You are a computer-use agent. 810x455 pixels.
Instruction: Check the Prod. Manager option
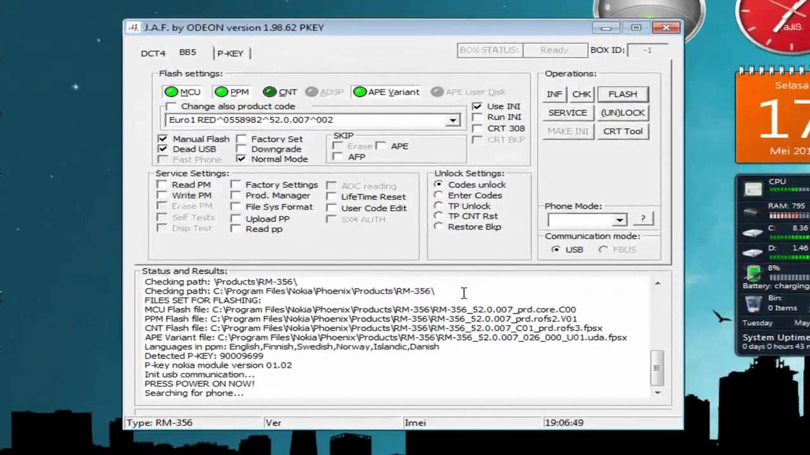[235, 195]
